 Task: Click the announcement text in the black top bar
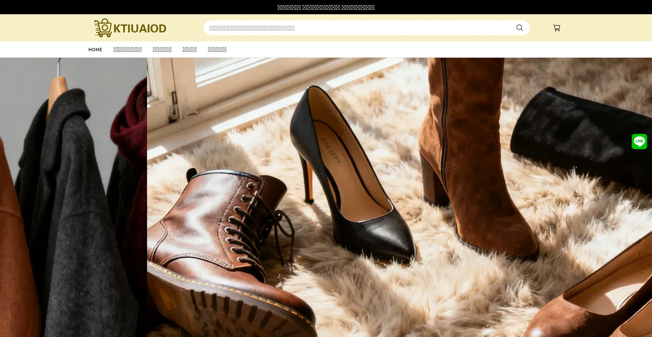click(x=326, y=7)
